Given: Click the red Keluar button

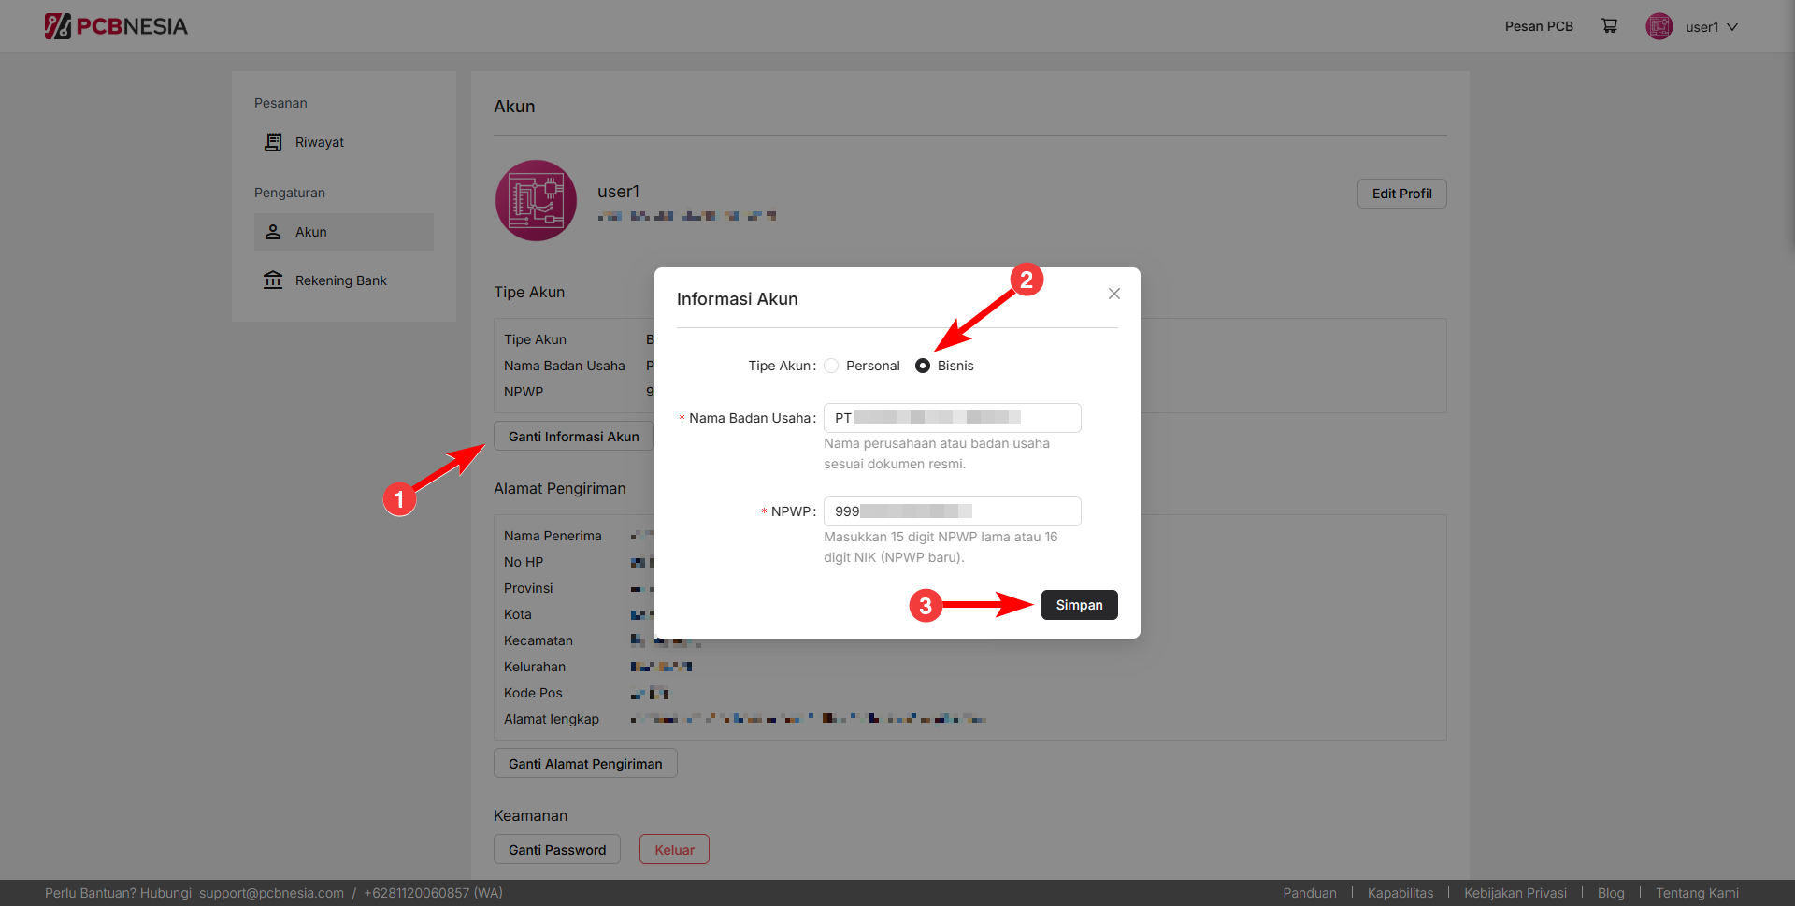Looking at the screenshot, I should [674, 850].
